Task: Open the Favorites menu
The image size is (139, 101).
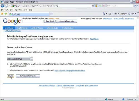Action: [18, 10]
